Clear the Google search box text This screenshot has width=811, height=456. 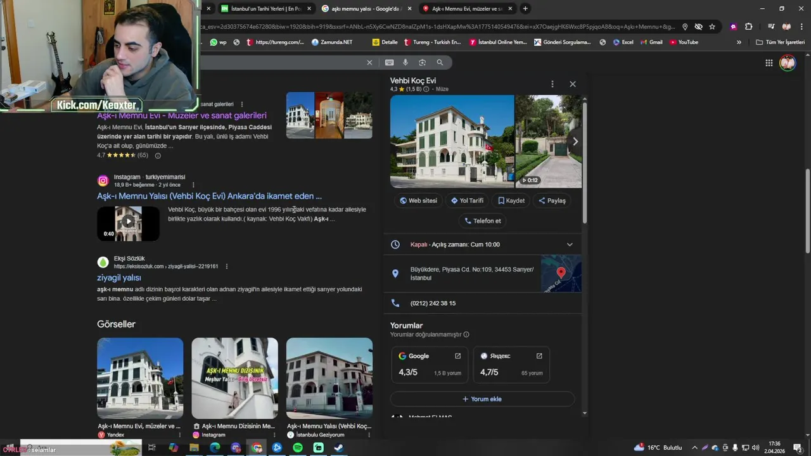(x=369, y=62)
